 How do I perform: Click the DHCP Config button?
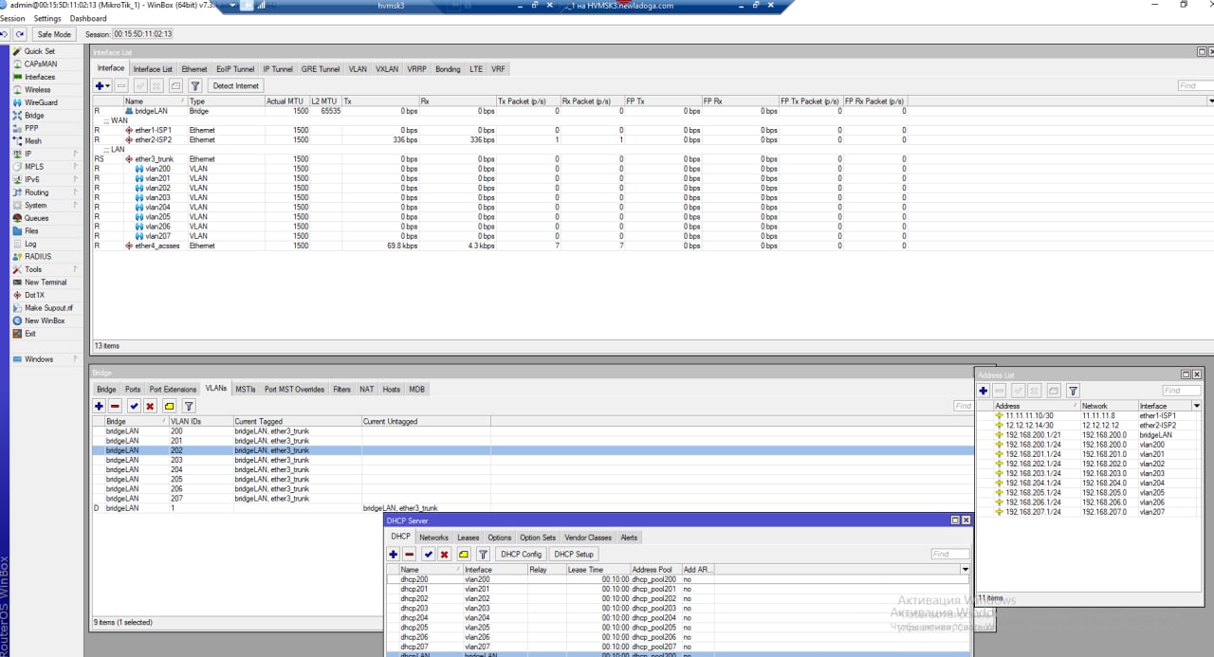click(x=522, y=554)
